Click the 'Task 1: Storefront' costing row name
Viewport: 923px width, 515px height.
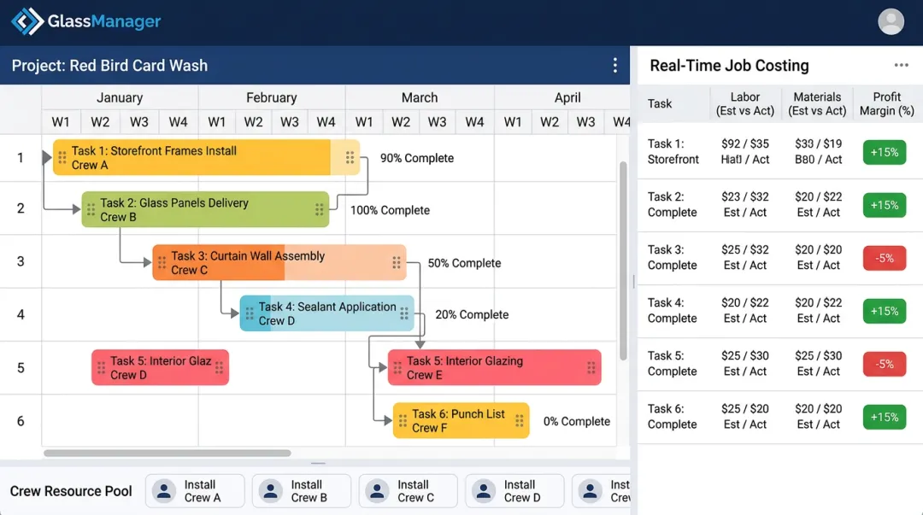(673, 151)
